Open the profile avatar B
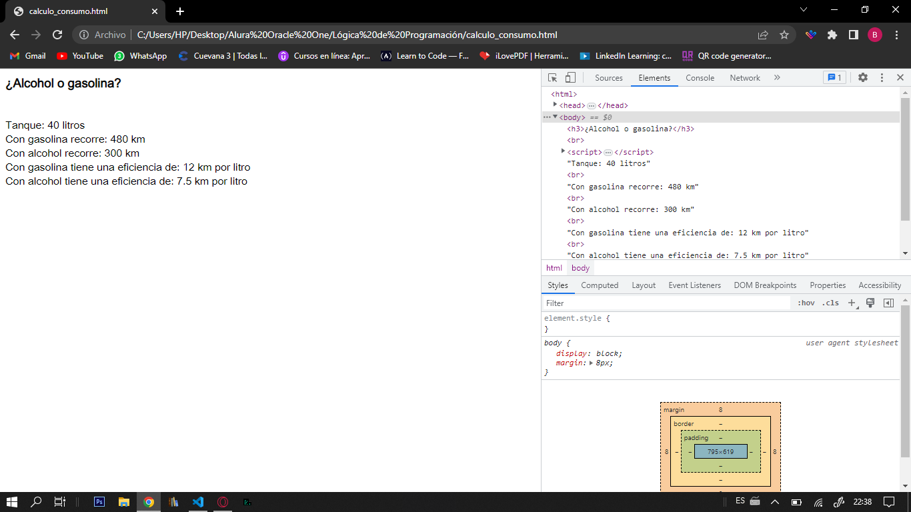Image resolution: width=911 pixels, height=512 pixels. pyautogui.click(x=875, y=35)
